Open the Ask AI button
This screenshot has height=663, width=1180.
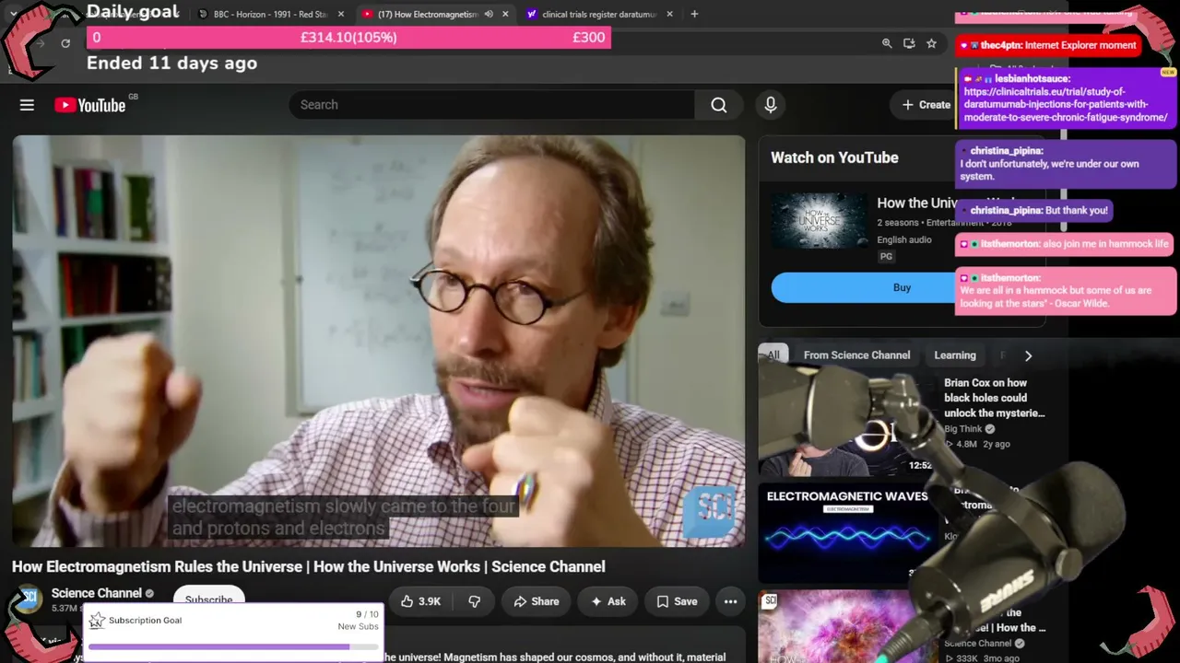[x=608, y=601]
